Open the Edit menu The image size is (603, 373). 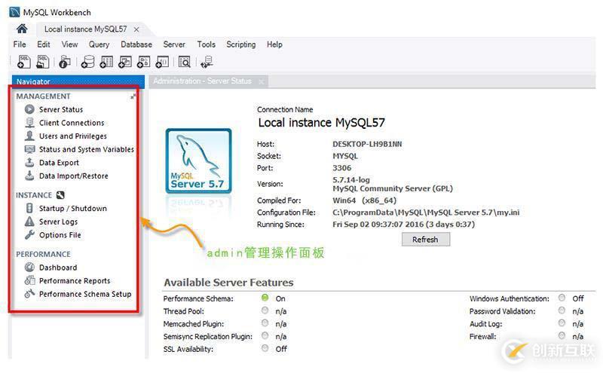tap(44, 44)
